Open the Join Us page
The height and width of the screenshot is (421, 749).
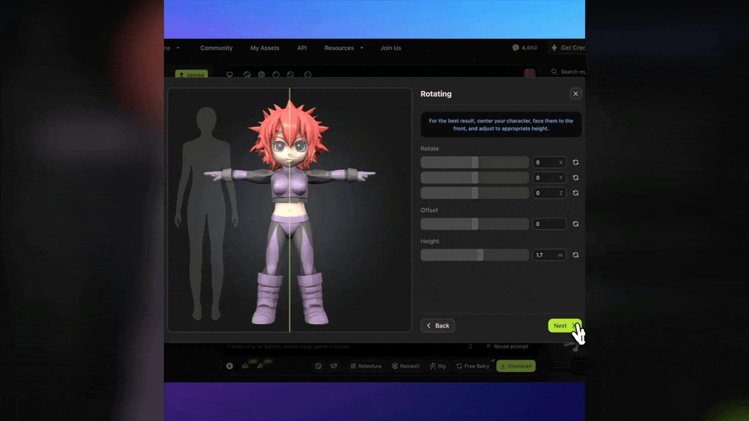[391, 48]
